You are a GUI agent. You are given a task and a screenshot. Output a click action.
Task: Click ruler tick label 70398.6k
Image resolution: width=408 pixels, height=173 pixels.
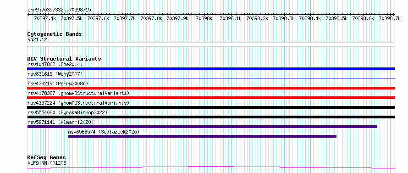pyautogui.click(x=363, y=18)
